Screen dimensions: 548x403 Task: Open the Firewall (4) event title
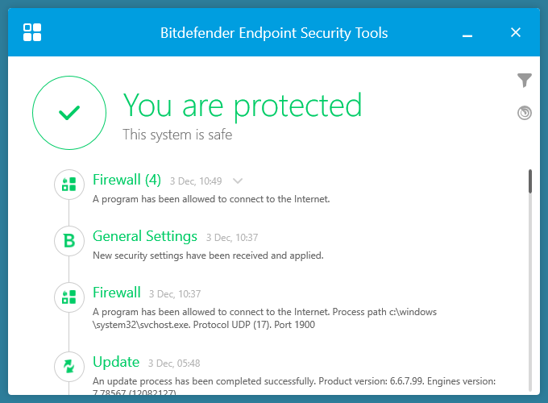coord(127,180)
